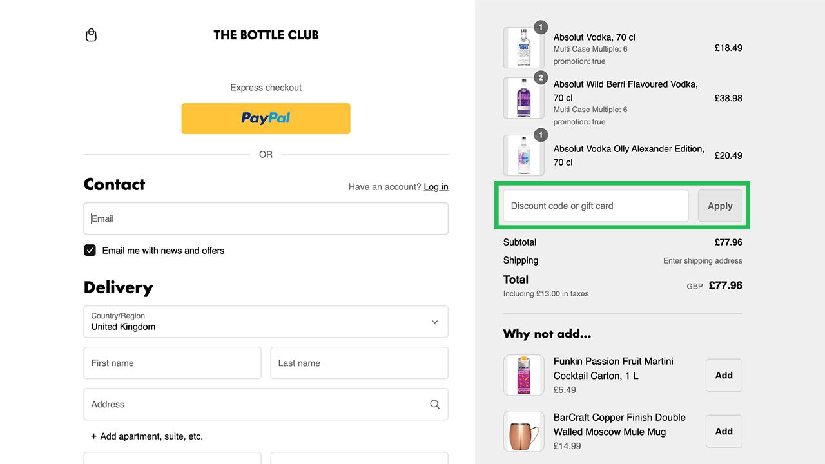The width and height of the screenshot is (825, 464).
Task: Focus the Email input field
Action: pos(266,219)
